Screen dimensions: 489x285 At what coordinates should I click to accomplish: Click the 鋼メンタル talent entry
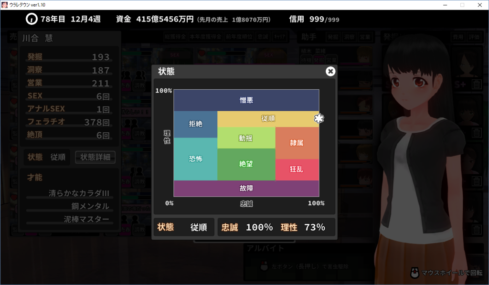[x=90, y=206]
